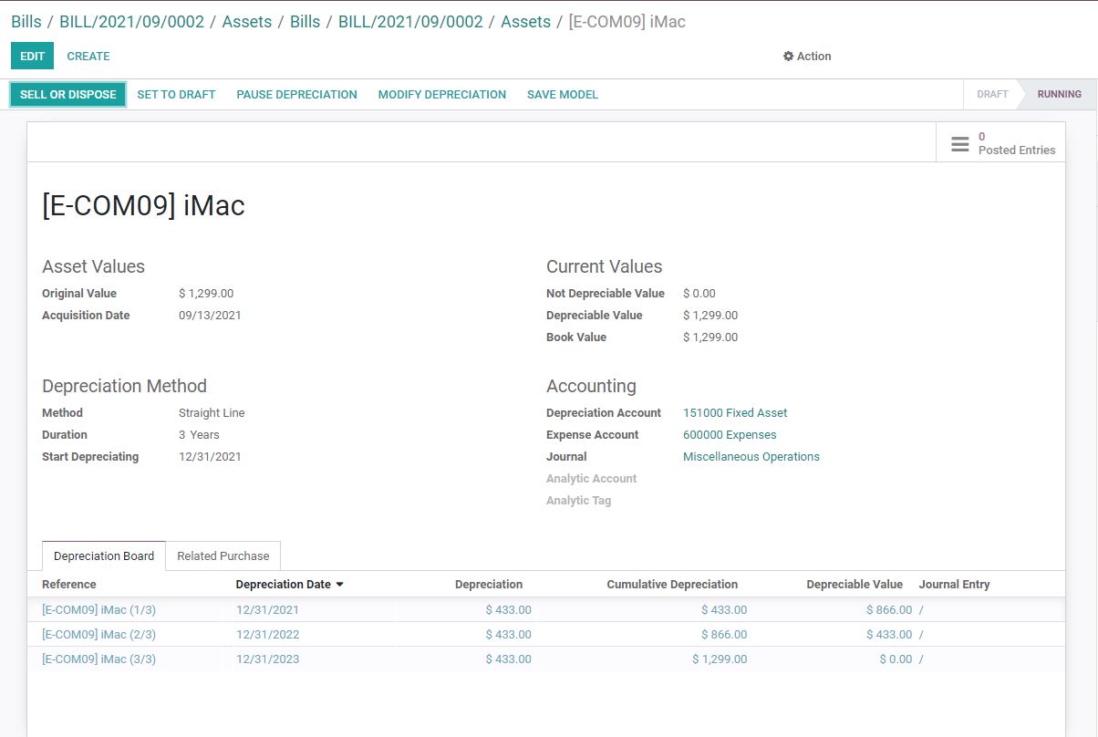Open first BILL/2021/09/0002 breadcrumb
The image size is (1098, 737).
[x=132, y=22]
